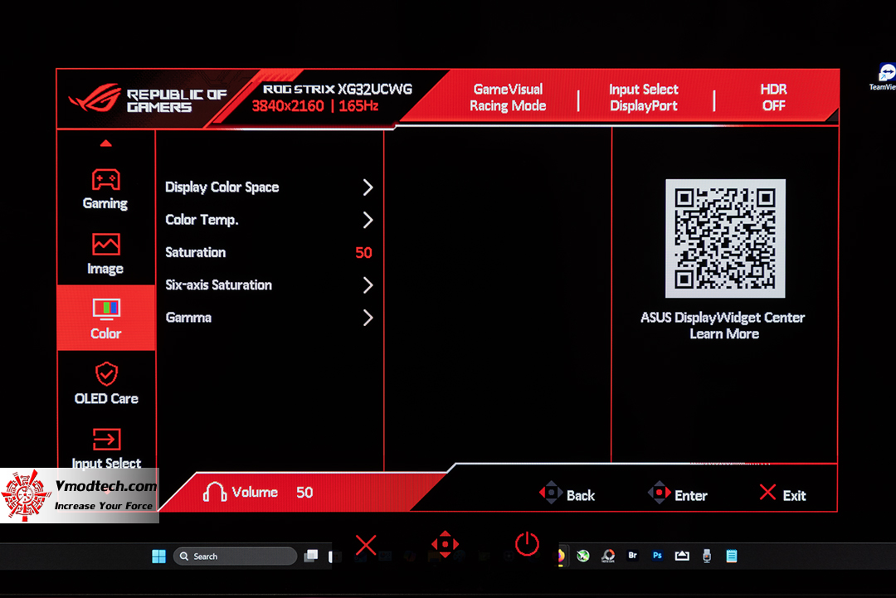
Task: Select the Saturation option
Action: (196, 252)
